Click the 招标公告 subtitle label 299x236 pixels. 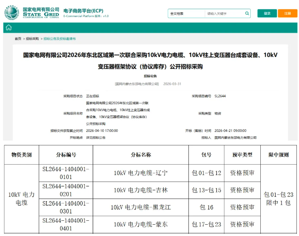[x=150, y=76]
